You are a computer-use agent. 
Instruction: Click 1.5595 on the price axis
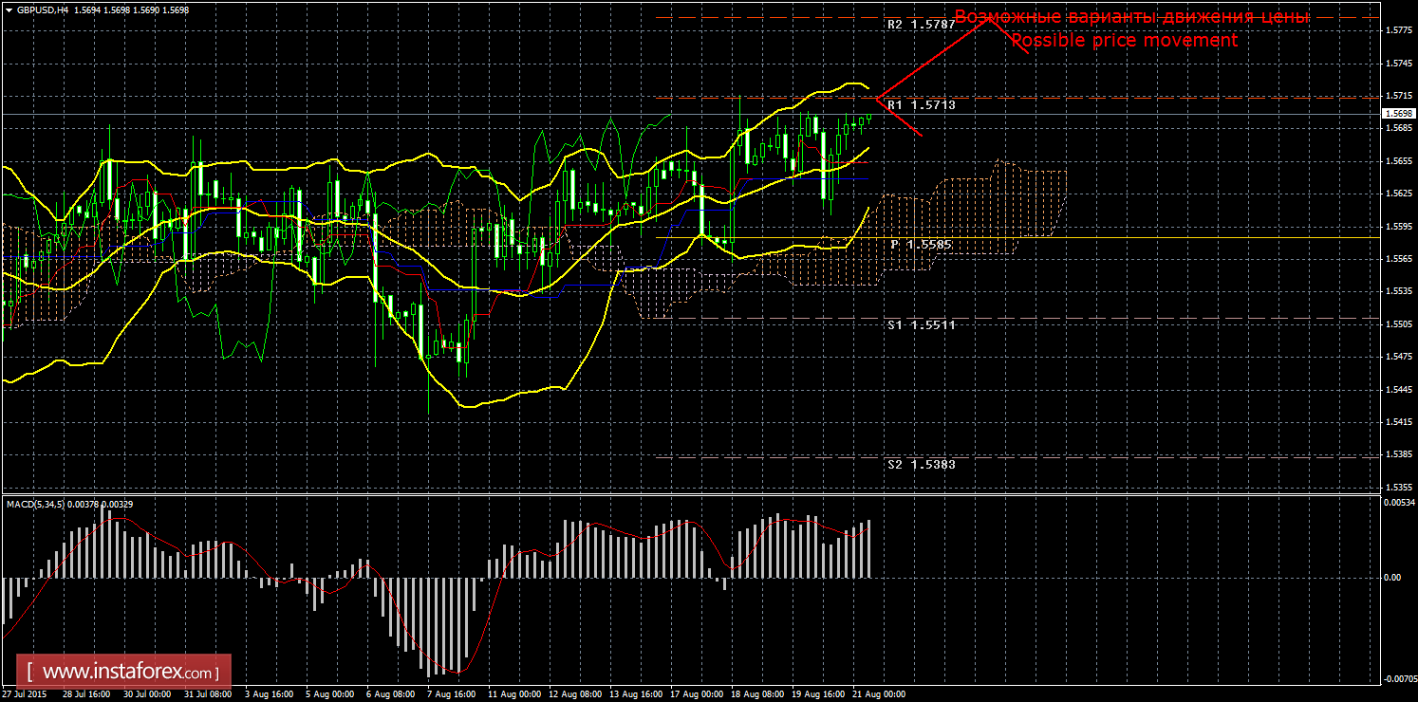[1398, 227]
